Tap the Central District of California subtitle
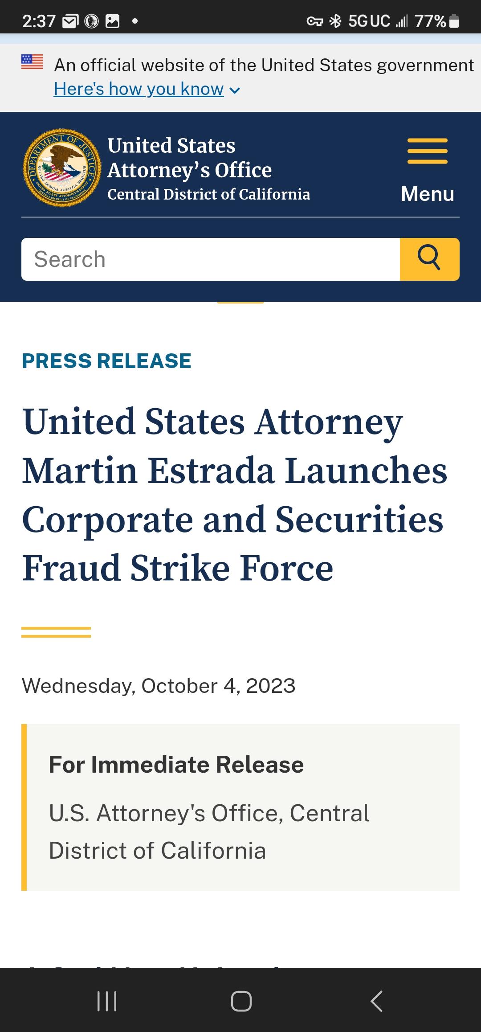 (x=208, y=194)
